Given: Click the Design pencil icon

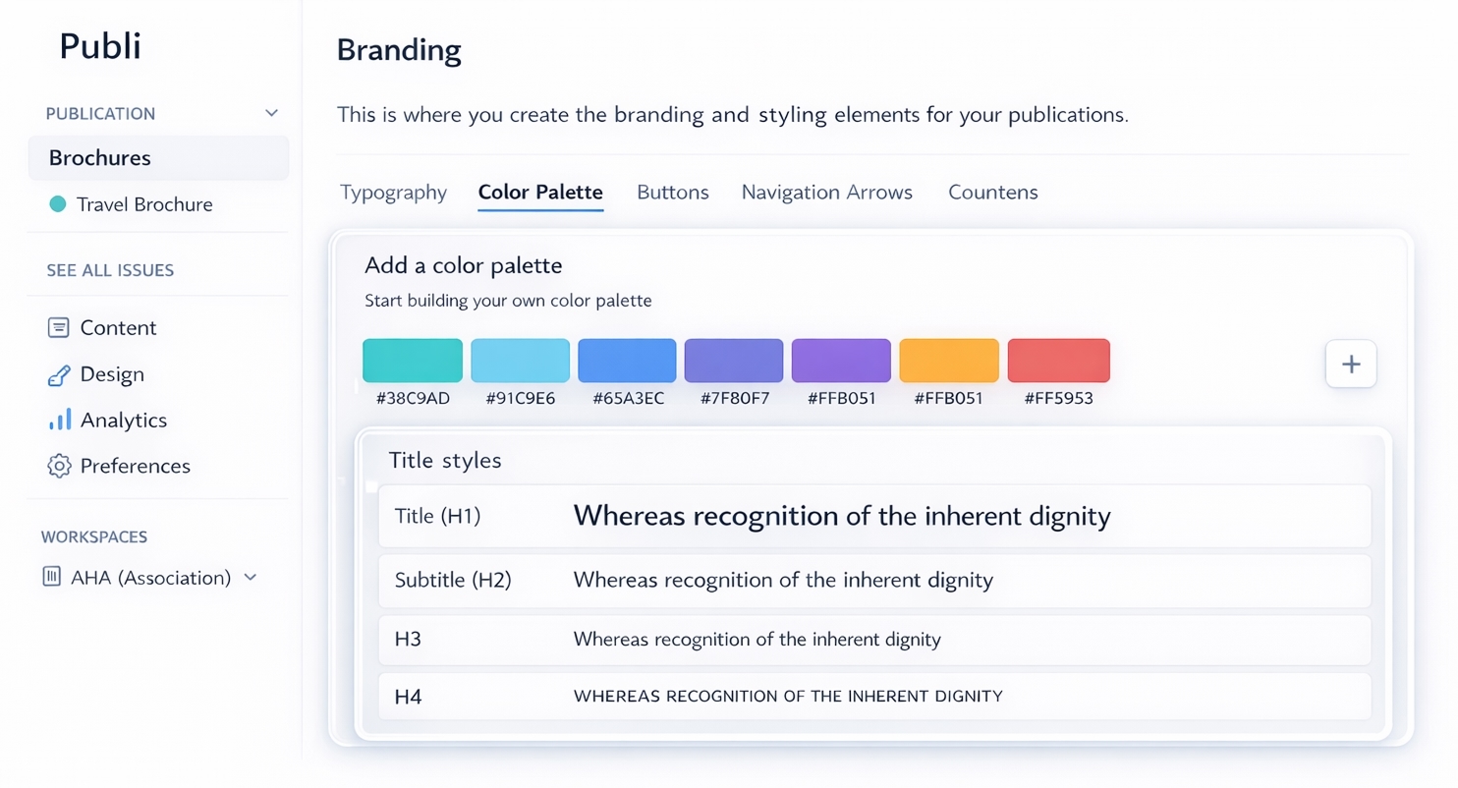Looking at the screenshot, I should pos(59,373).
